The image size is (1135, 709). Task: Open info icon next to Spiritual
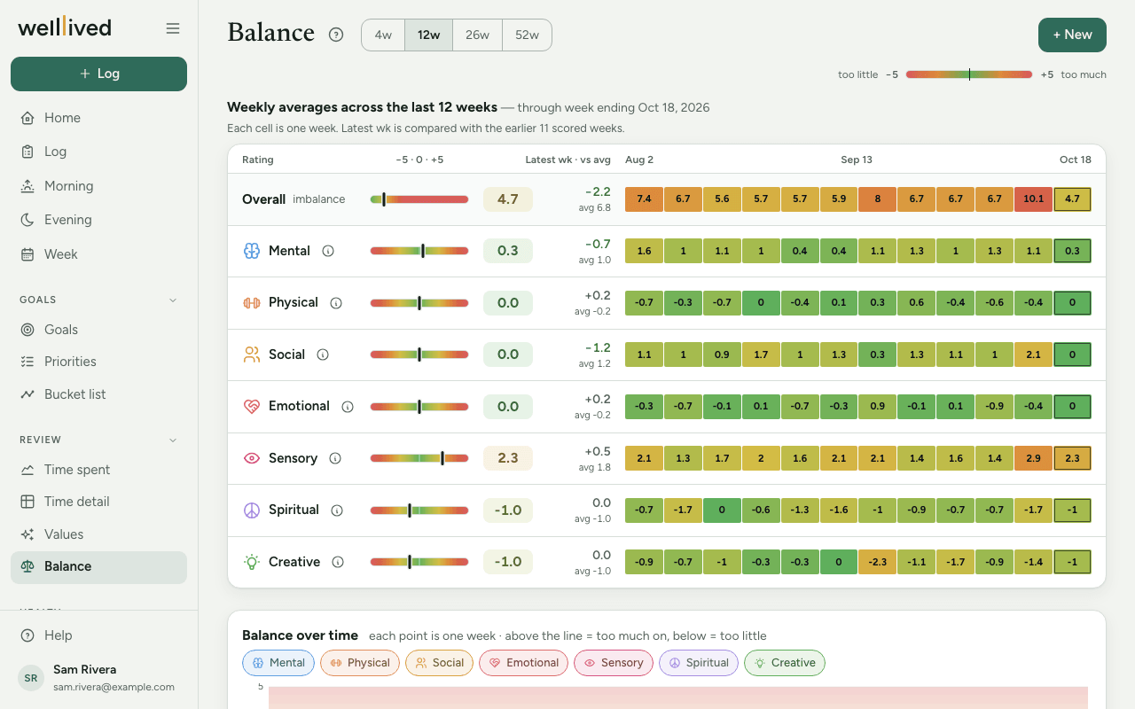click(x=337, y=510)
